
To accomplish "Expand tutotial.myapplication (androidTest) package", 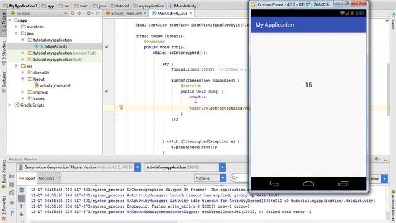I will click(x=23, y=53).
